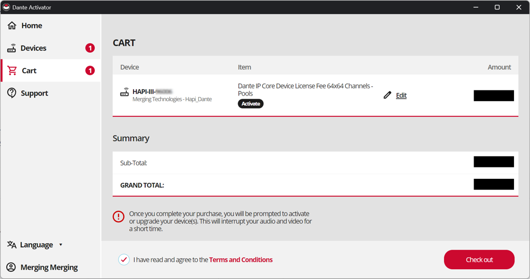Click the Check out button
This screenshot has width=530, height=279.
[479, 259]
